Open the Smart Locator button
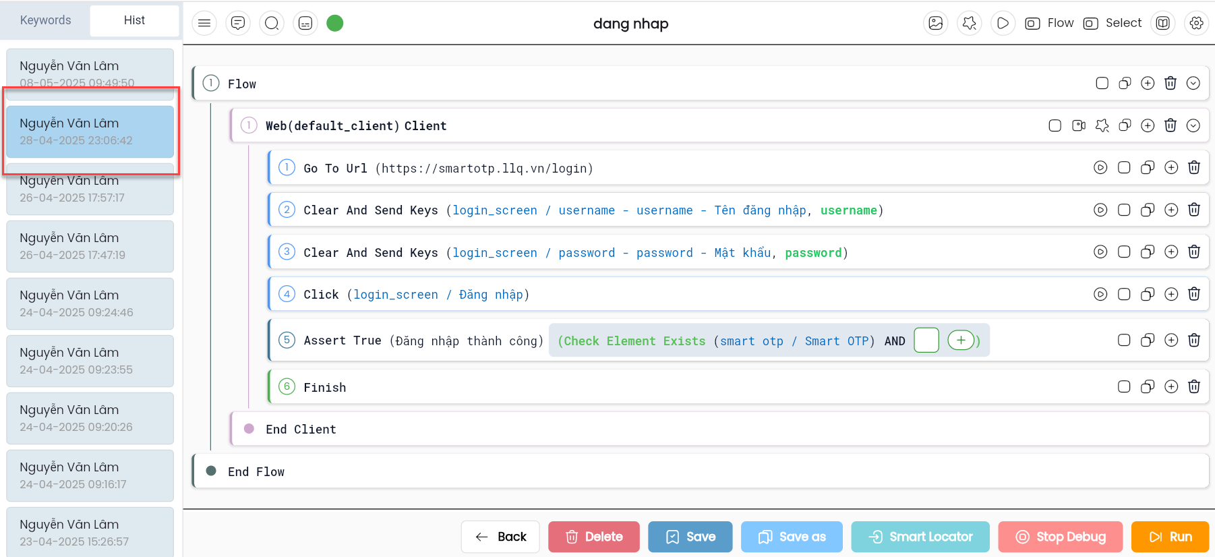This screenshot has height=557, width=1215. pyautogui.click(x=920, y=537)
